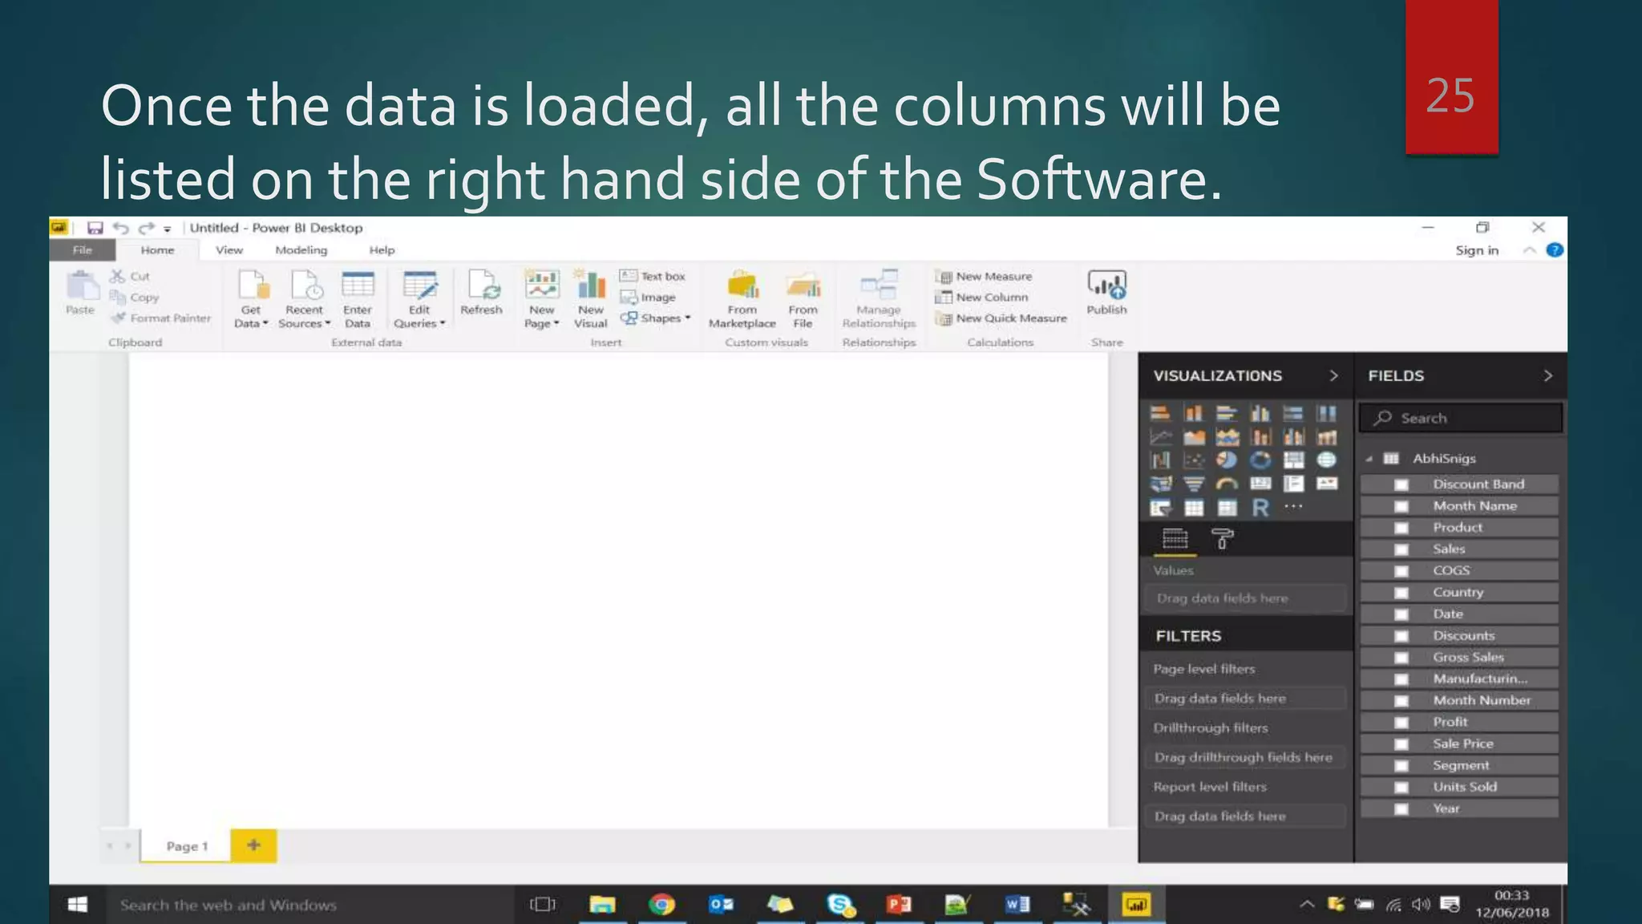Select the funnel visualization

pos(1194,484)
